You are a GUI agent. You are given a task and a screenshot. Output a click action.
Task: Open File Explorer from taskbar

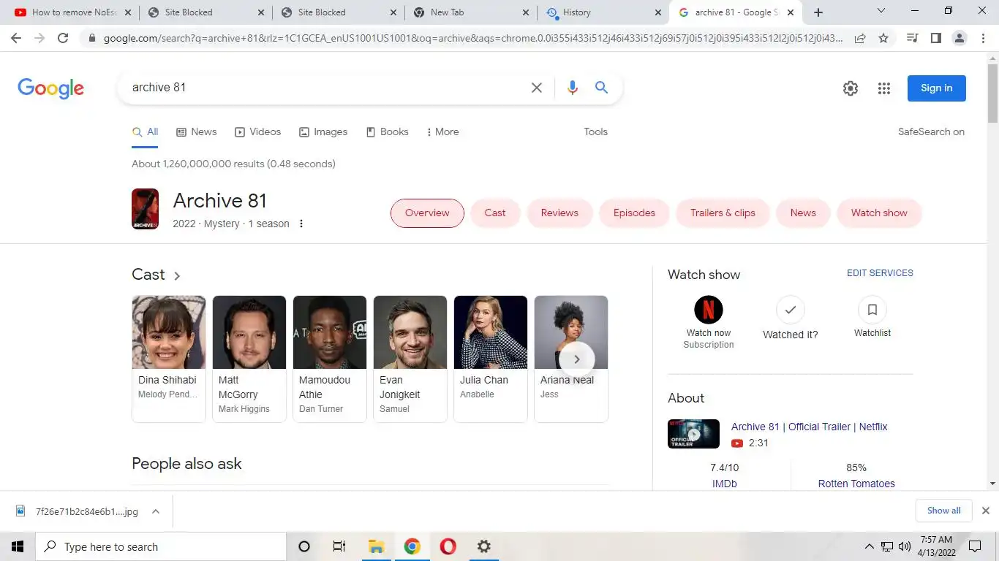click(x=376, y=546)
